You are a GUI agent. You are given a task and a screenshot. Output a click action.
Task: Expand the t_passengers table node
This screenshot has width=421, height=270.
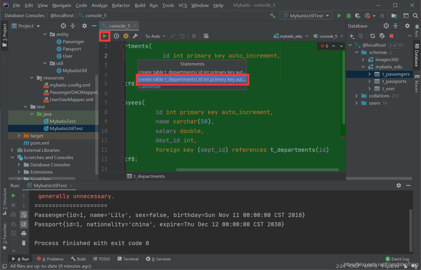tap(369, 74)
